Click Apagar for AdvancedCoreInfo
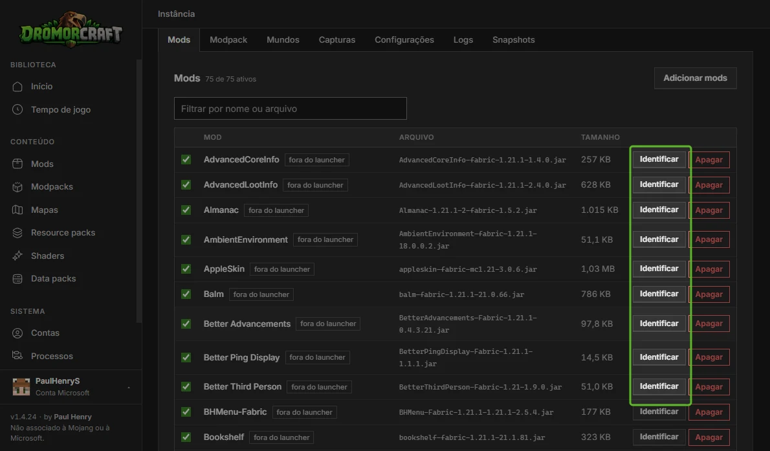The image size is (770, 451). 709,160
